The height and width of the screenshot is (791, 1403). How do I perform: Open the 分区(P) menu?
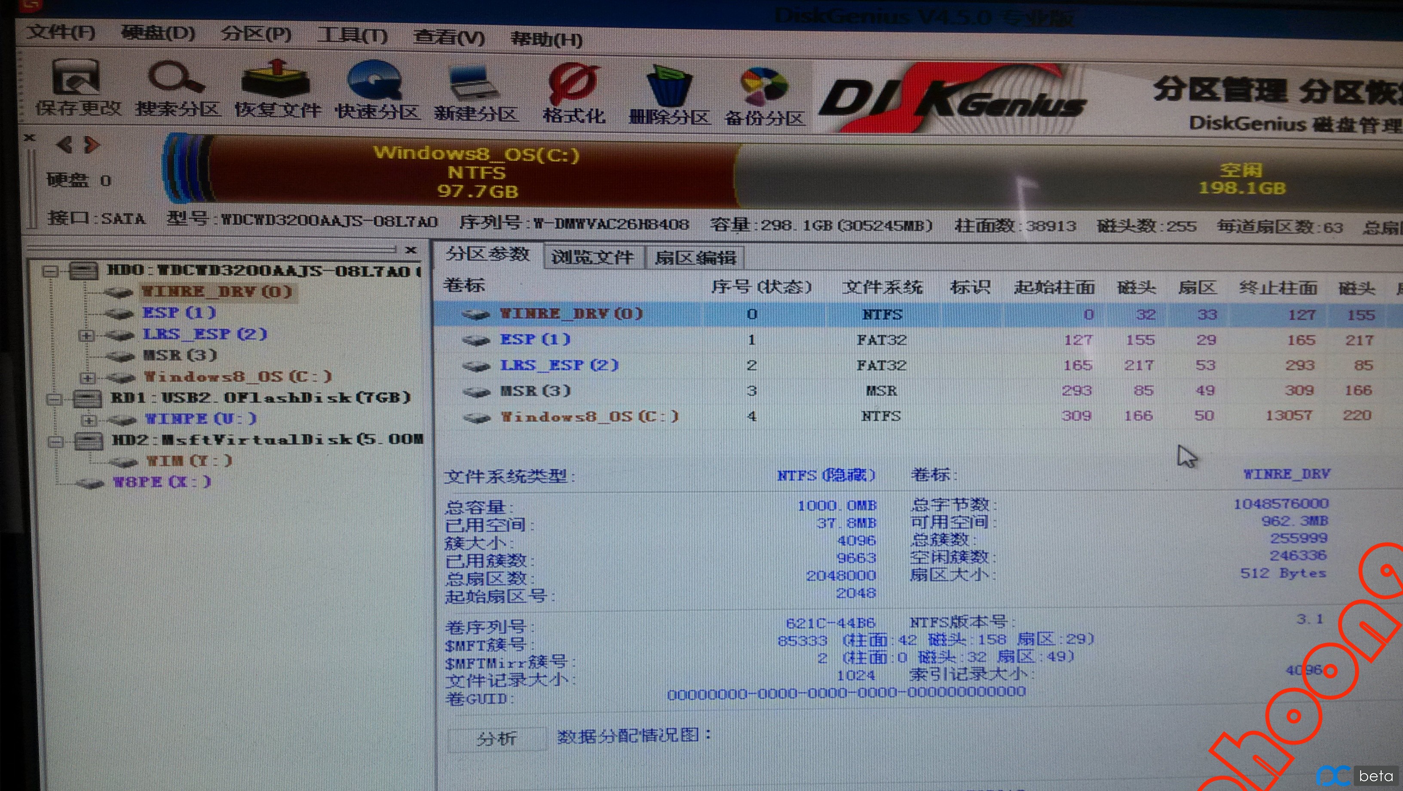click(256, 34)
